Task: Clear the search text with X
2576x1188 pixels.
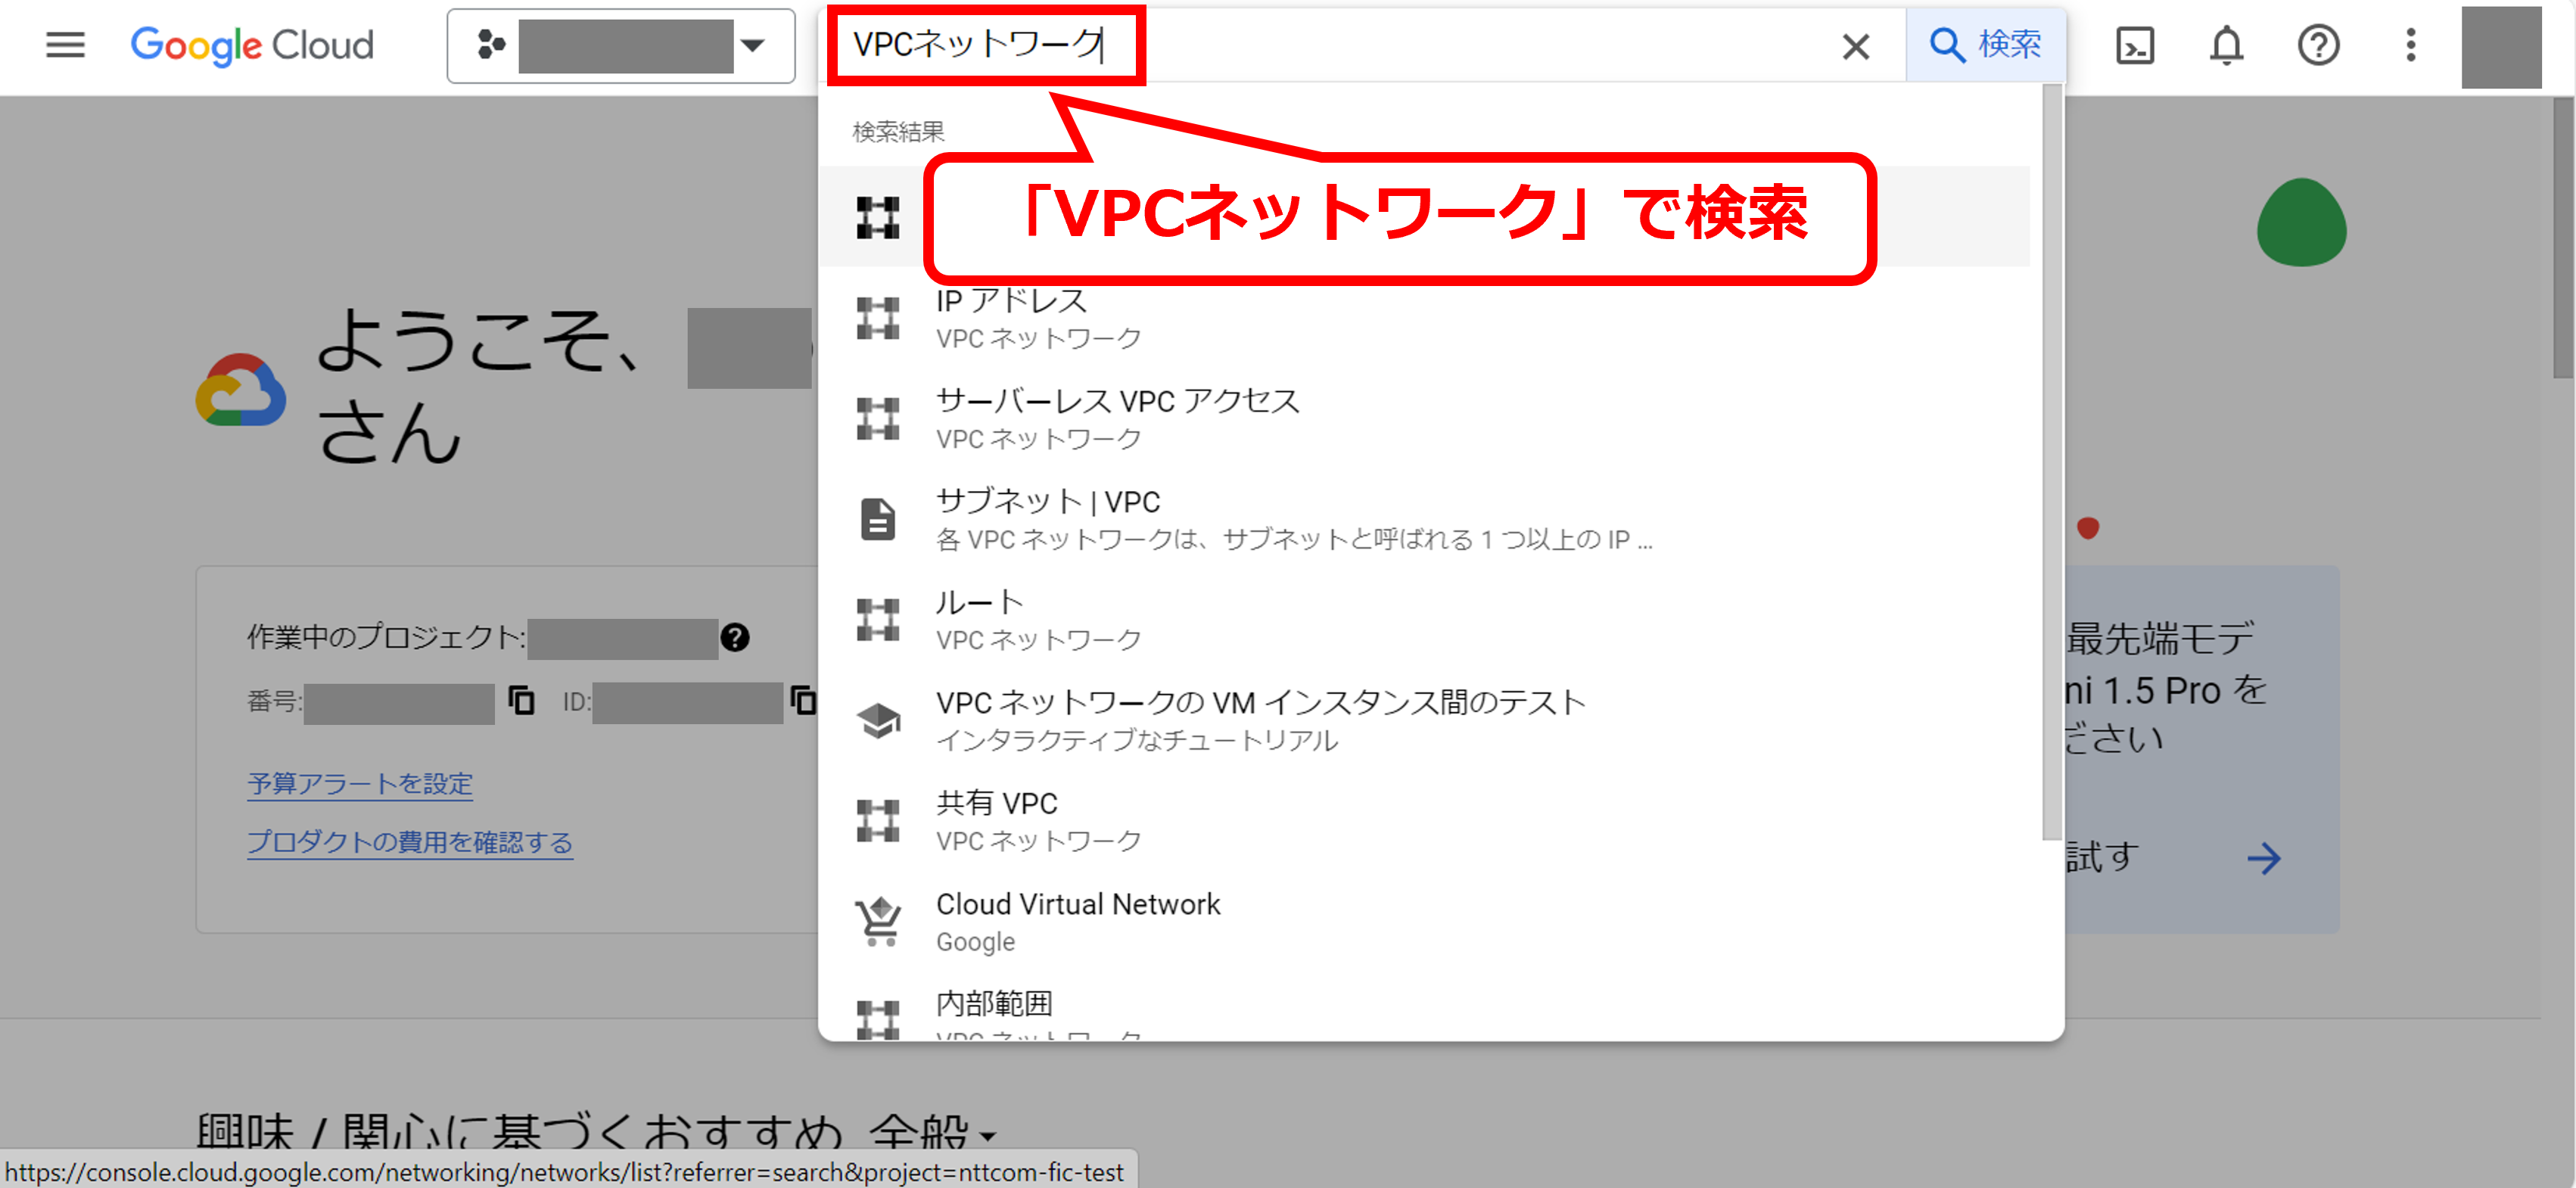Action: 1855,46
